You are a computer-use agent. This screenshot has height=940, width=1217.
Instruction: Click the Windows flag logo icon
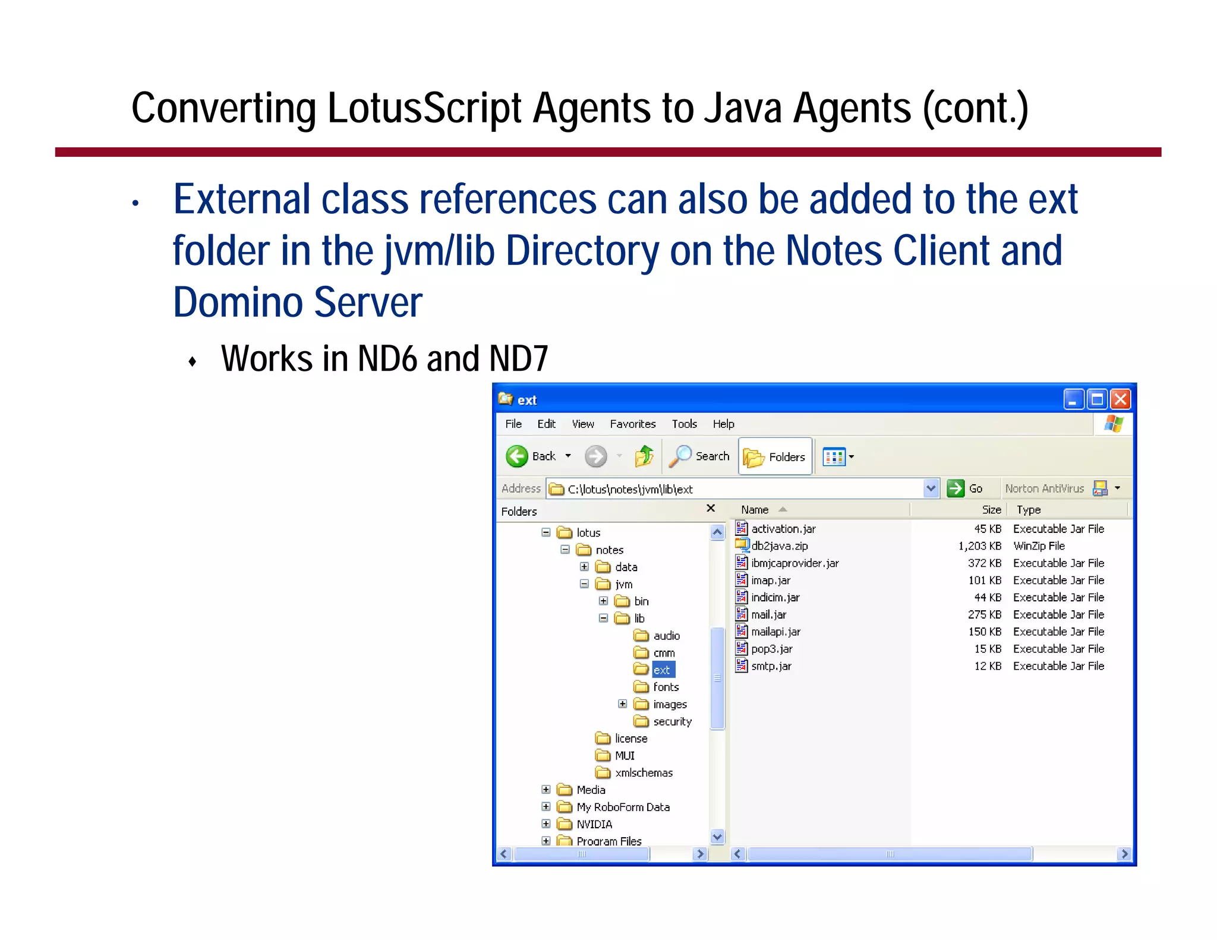(x=1114, y=424)
